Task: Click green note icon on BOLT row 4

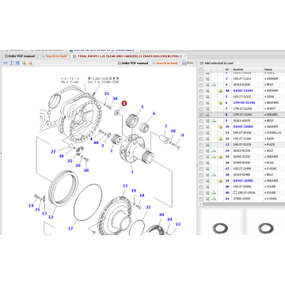Action: [214, 85]
